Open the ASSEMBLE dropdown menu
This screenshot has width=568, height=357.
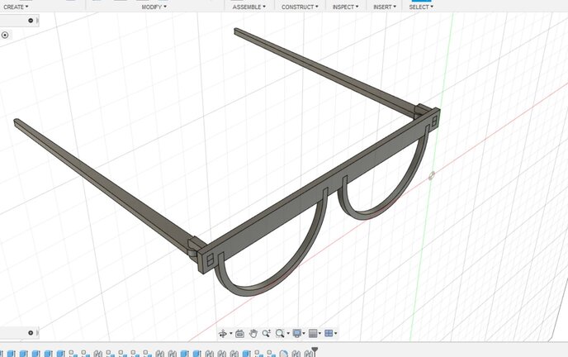coord(249,7)
